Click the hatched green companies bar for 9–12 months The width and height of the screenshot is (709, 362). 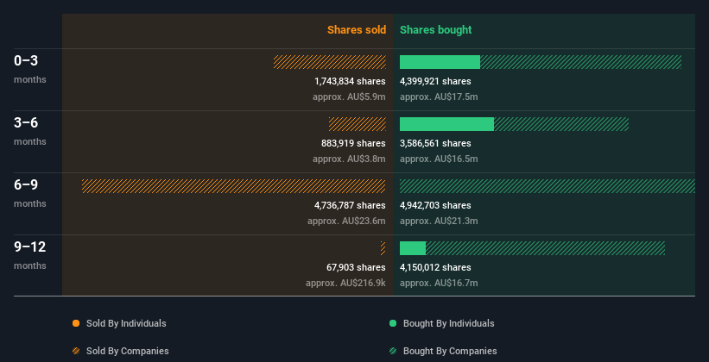[x=545, y=248]
